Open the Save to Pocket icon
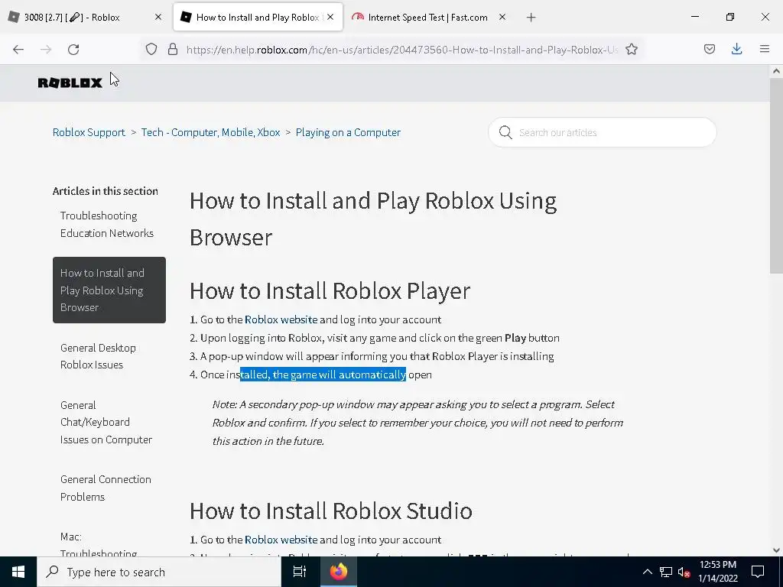This screenshot has width=783, height=587. click(709, 50)
